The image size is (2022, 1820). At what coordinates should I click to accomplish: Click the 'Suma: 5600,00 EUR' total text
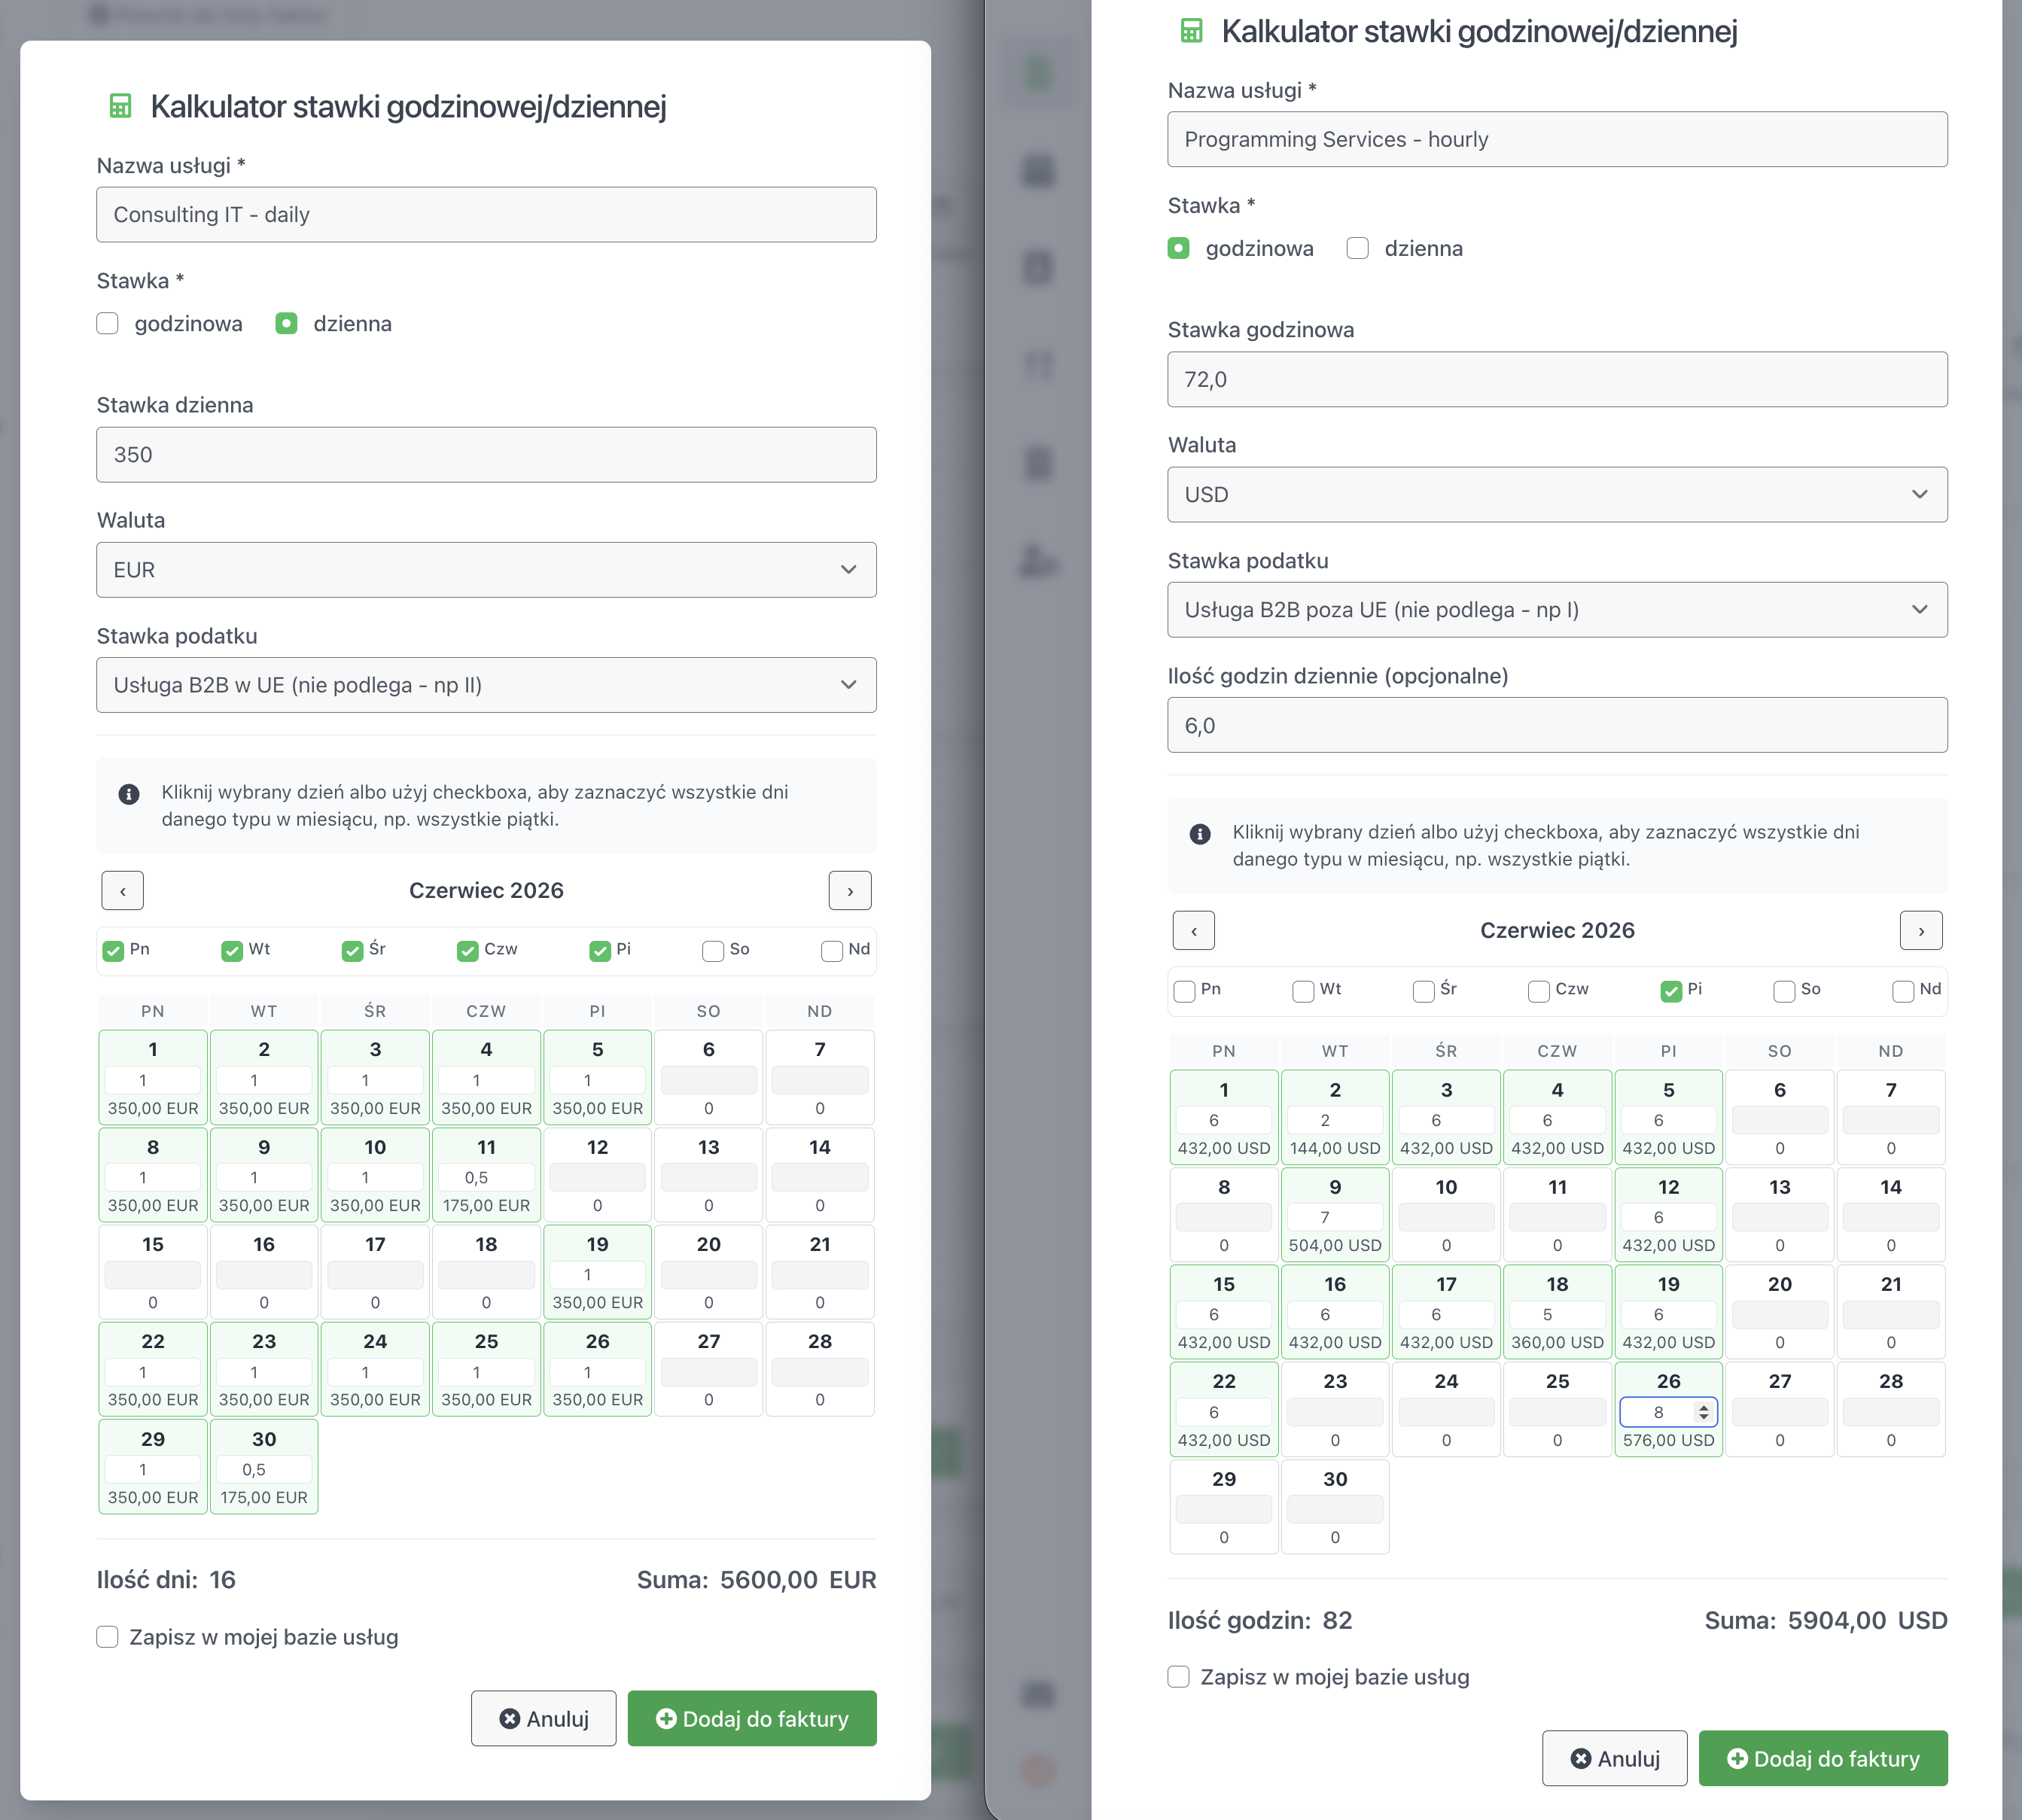point(757,1580)
